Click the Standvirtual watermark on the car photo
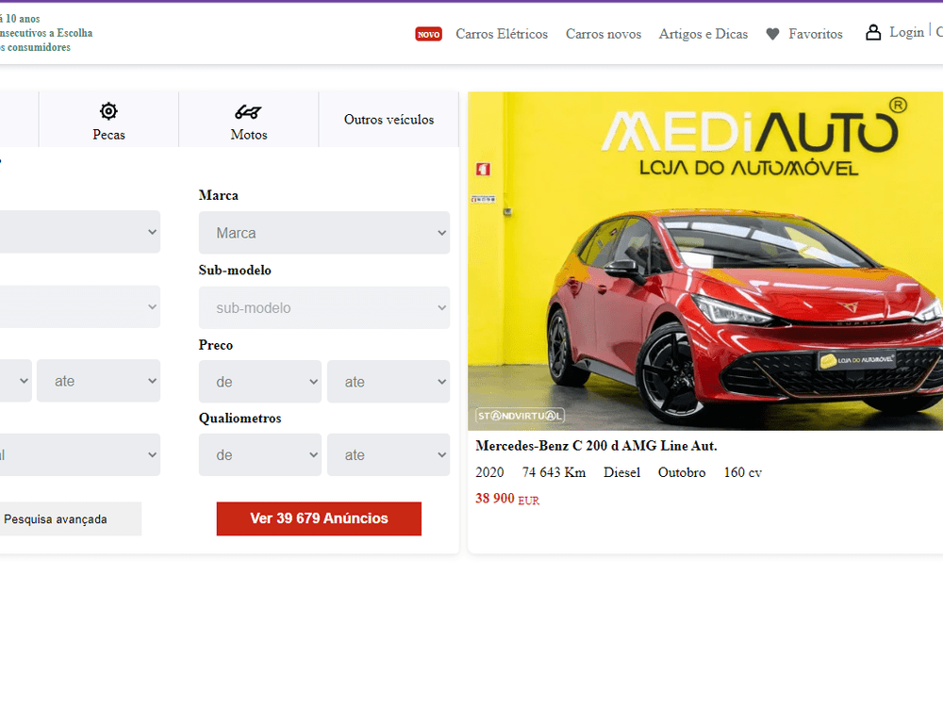Image resolution: width=943 pixels, height=707 pixels. (520, 416)
